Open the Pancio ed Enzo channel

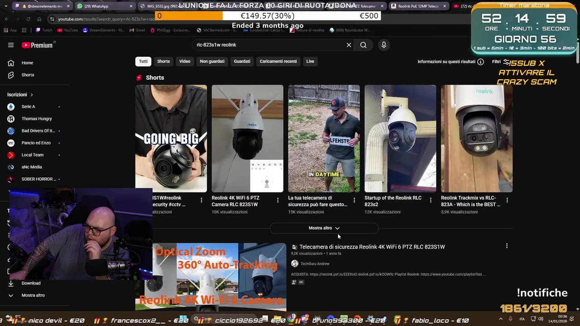[34, 143]
